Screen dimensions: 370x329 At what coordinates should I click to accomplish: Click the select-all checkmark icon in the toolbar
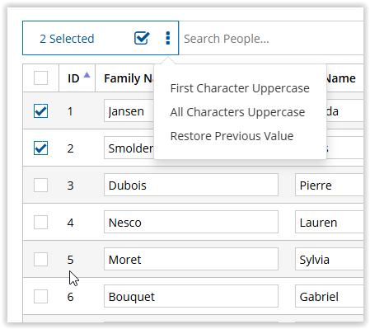142,38
